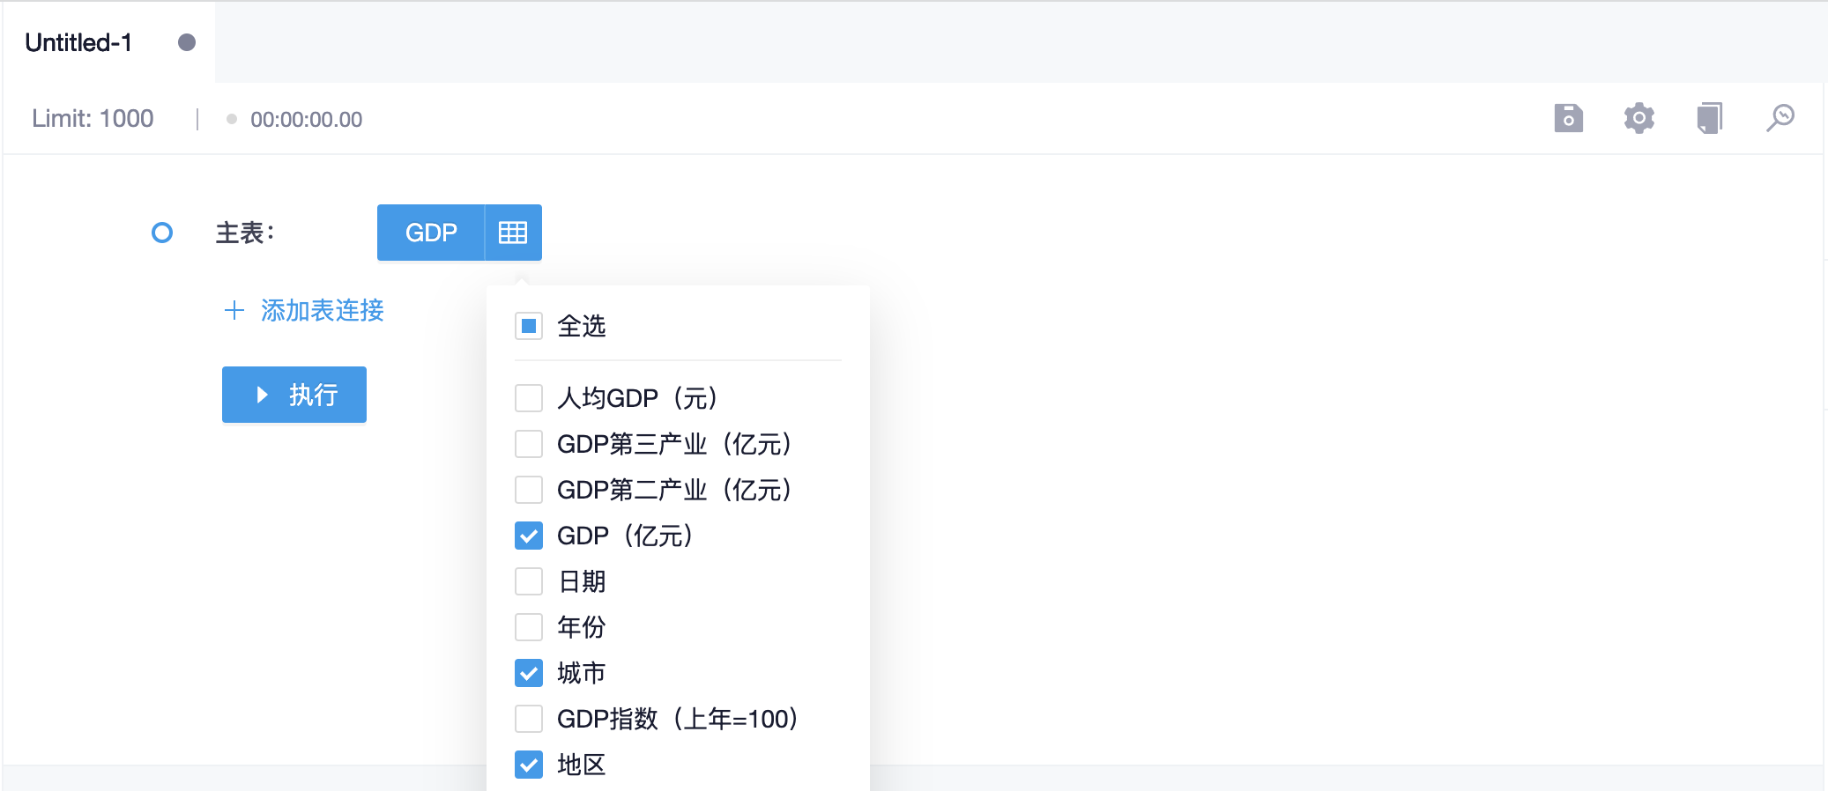Image resolution: width=1828 pixels, height=791 pixels.
Task: Toggle the 全选 select-all checkbox
Action: click(529, 327)
